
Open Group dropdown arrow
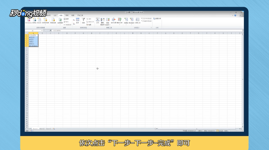coord(126,25)
